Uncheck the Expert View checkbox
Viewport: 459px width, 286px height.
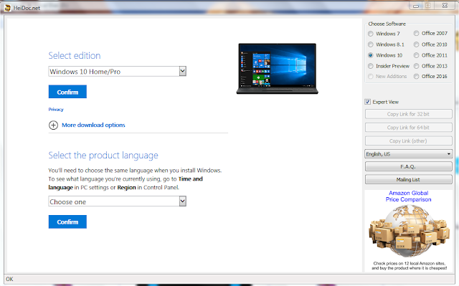(368, 102)
